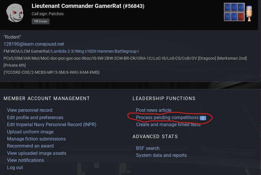Image resolution: width=261 pixels, height=175 pixels.
Task: Edit Imperial Navy Personnel Record (INPR)
Action: coord(52,124)
